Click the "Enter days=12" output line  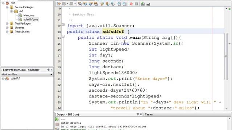tap(71, 123)
